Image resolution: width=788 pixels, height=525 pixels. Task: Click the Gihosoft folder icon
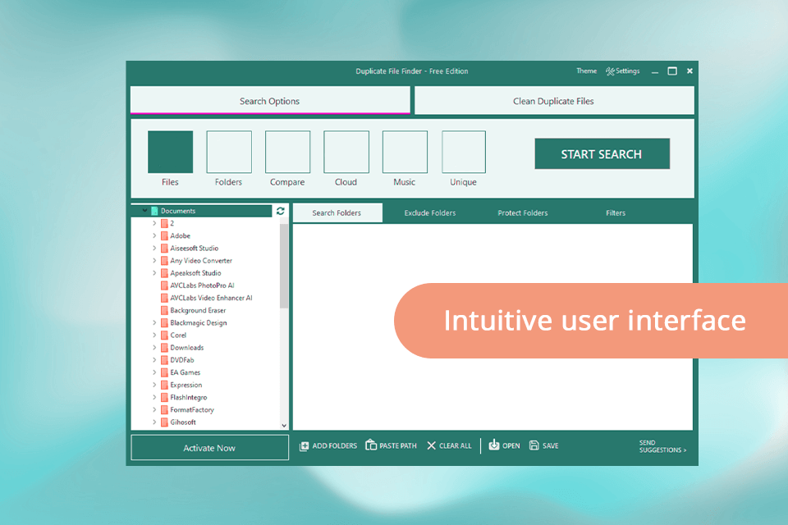coord(164,422)
